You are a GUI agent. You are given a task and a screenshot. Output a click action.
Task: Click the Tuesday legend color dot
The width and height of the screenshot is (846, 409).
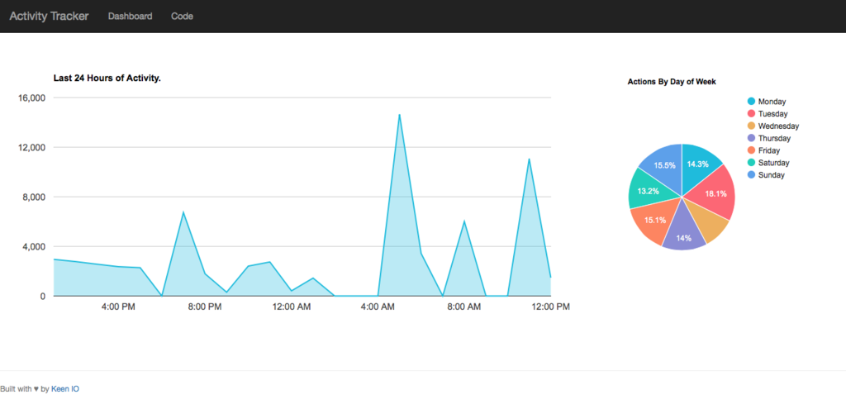coord(751,114)
